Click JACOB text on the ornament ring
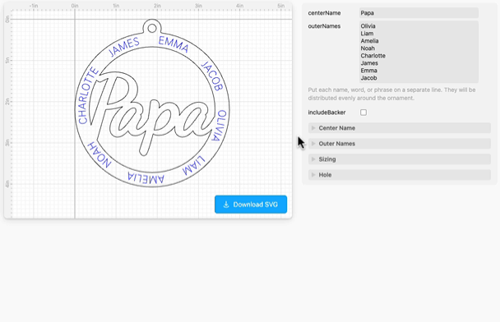500x322 pixels. (x=212, y=76)
